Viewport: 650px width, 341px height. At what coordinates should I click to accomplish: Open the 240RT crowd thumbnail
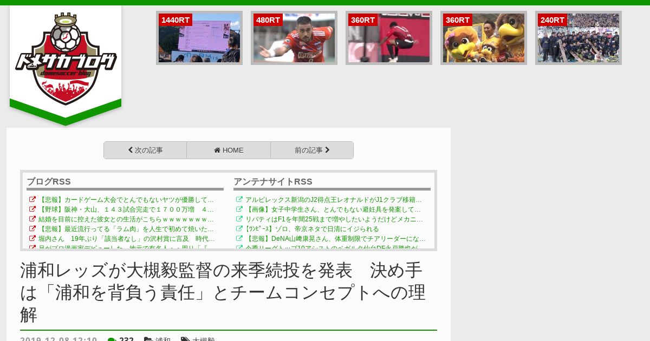coord(578,38)
